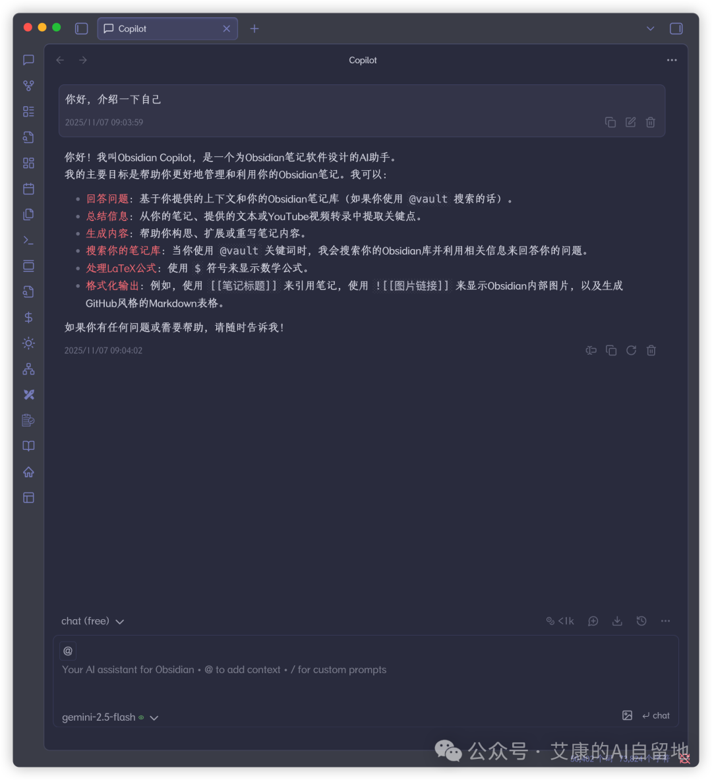Close the Copilot tab

pos(226,28)
